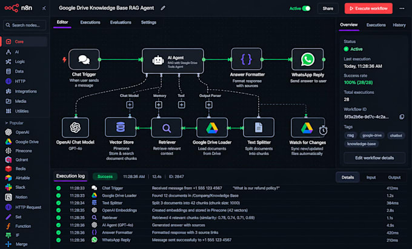Add a Memory sub-node plus
The width and height of the screenshot is (412, 249).
pyautogui.click(x=159, y=105)
